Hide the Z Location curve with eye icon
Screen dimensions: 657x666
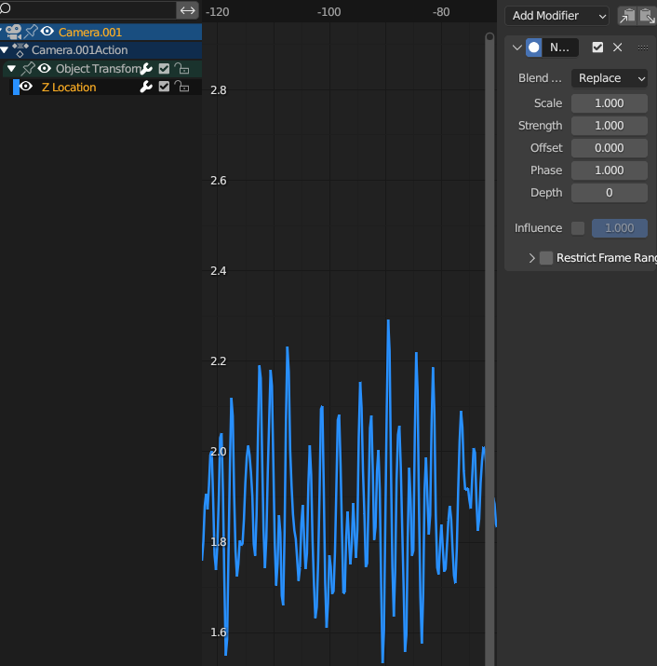click(x=26, y=87)
